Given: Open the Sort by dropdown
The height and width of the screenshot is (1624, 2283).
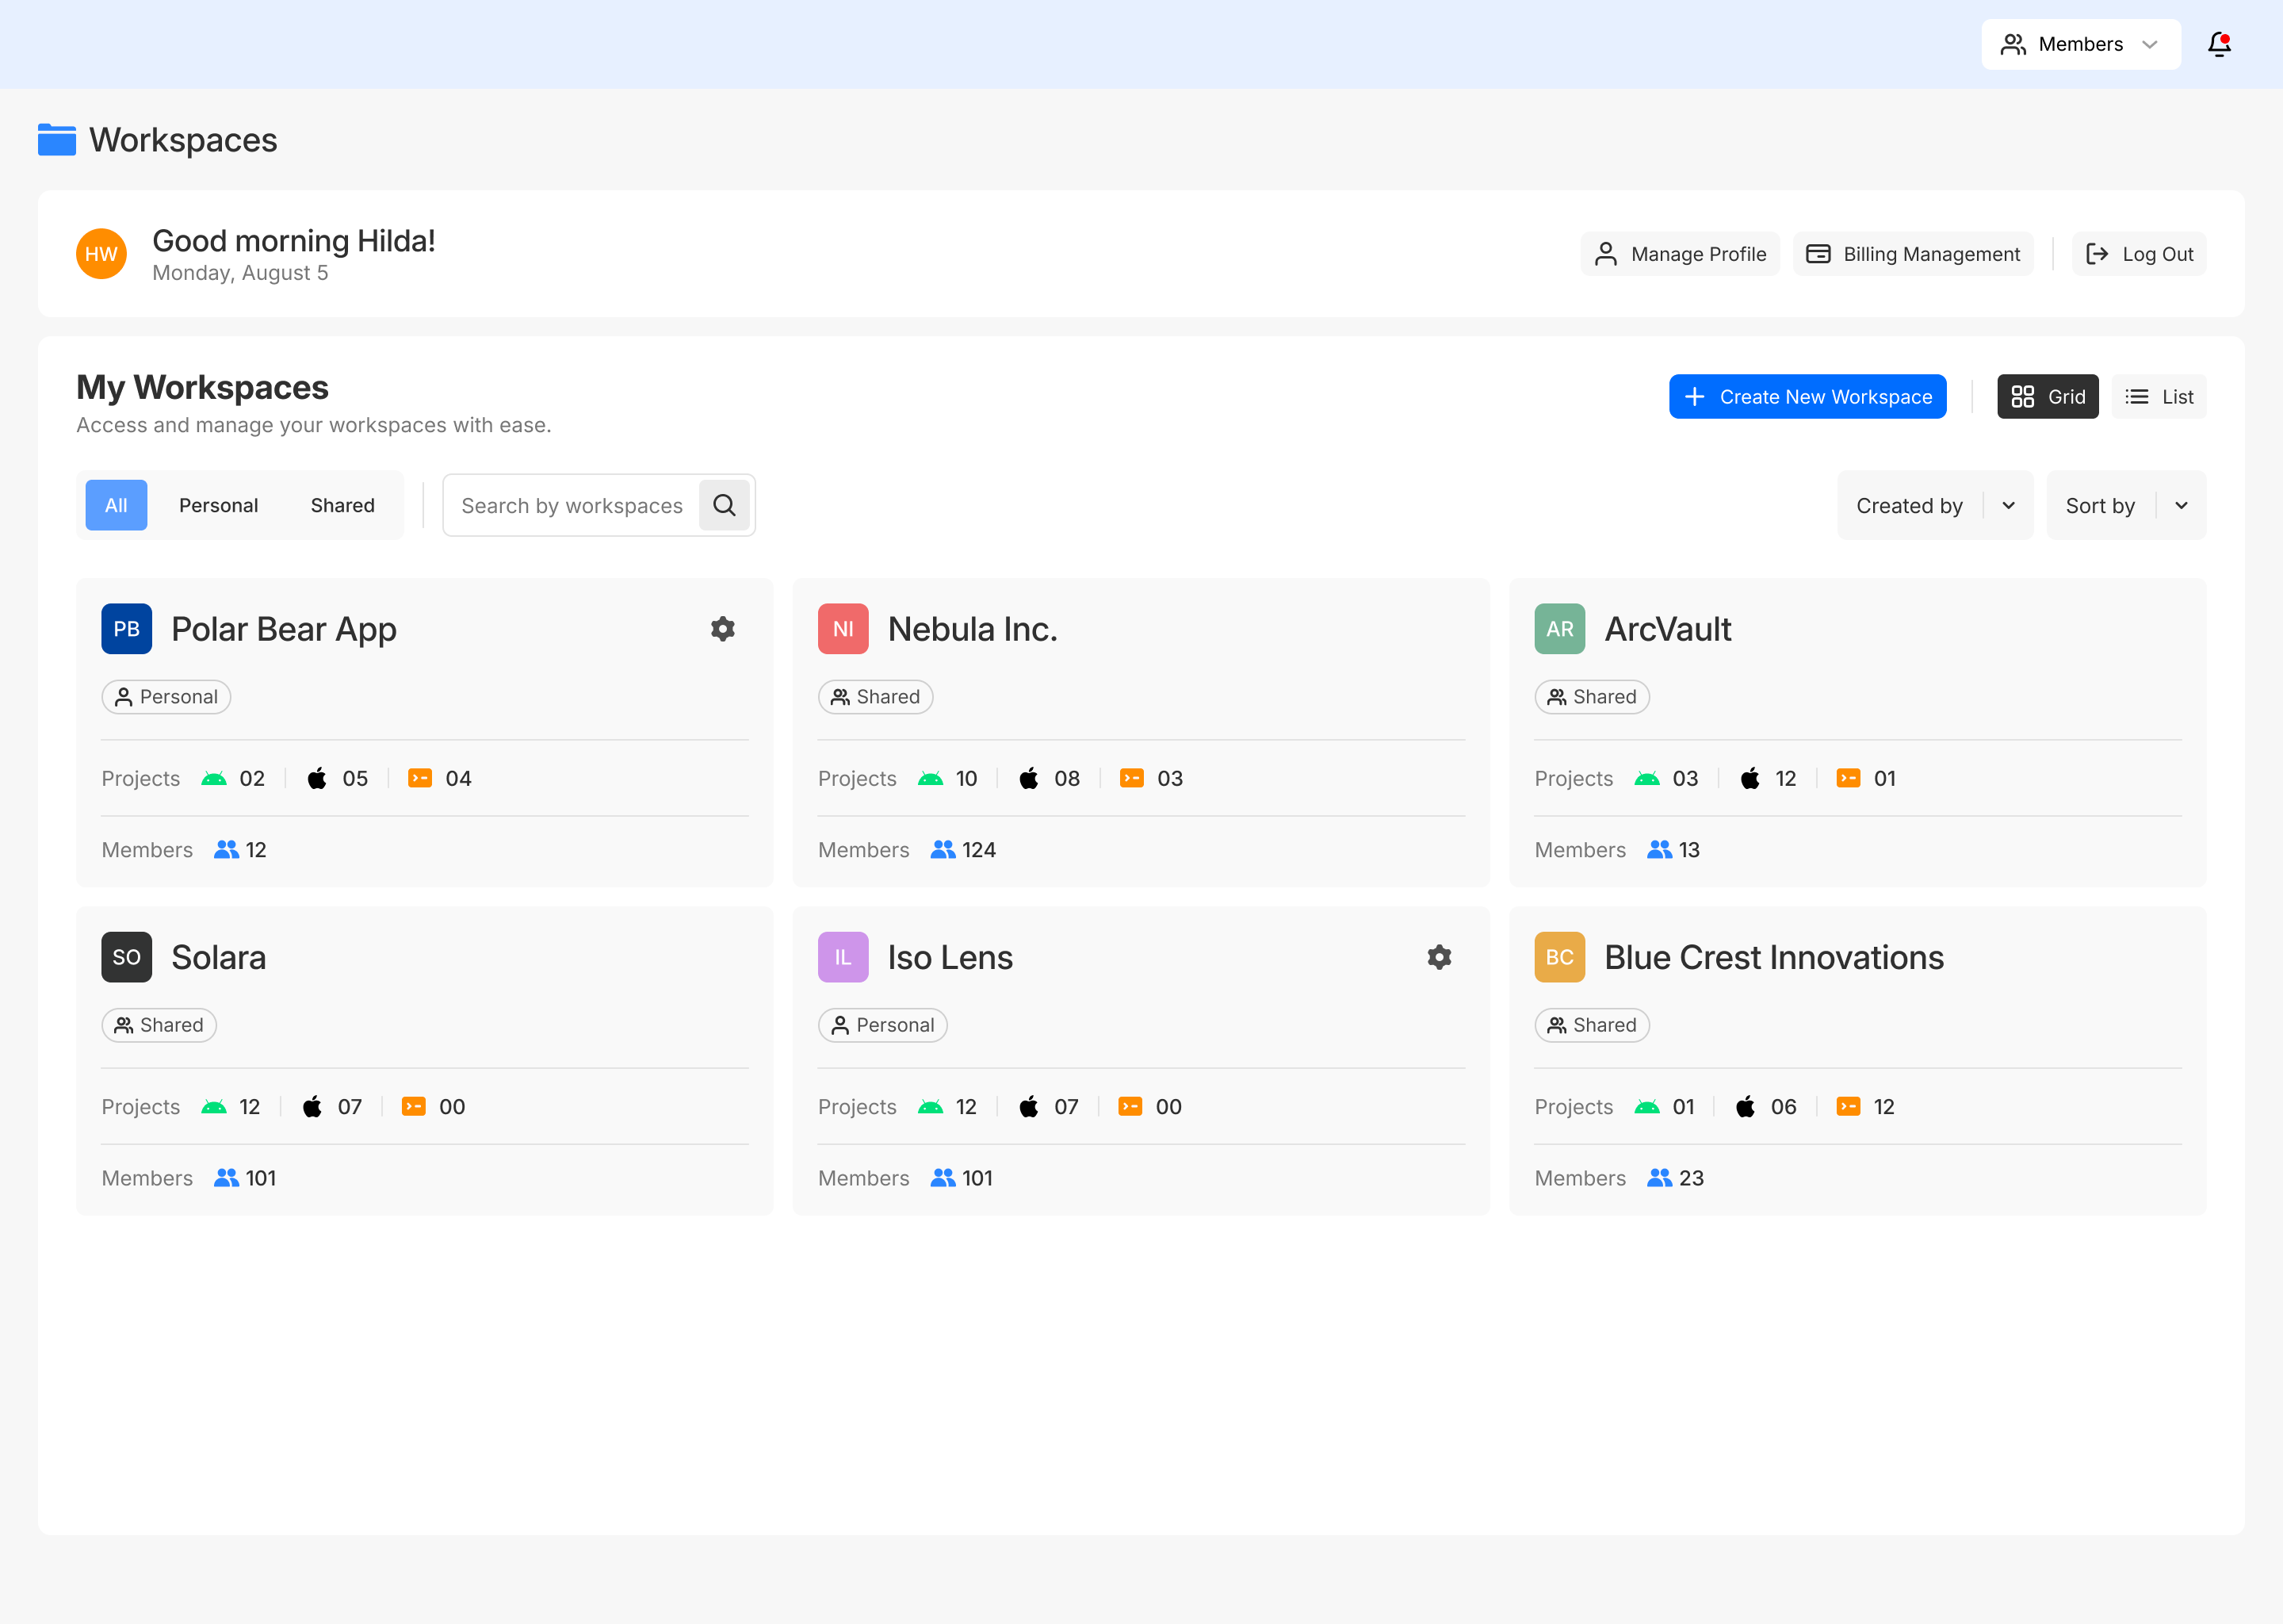Looking at the screenshot, I should point(2125,505).
